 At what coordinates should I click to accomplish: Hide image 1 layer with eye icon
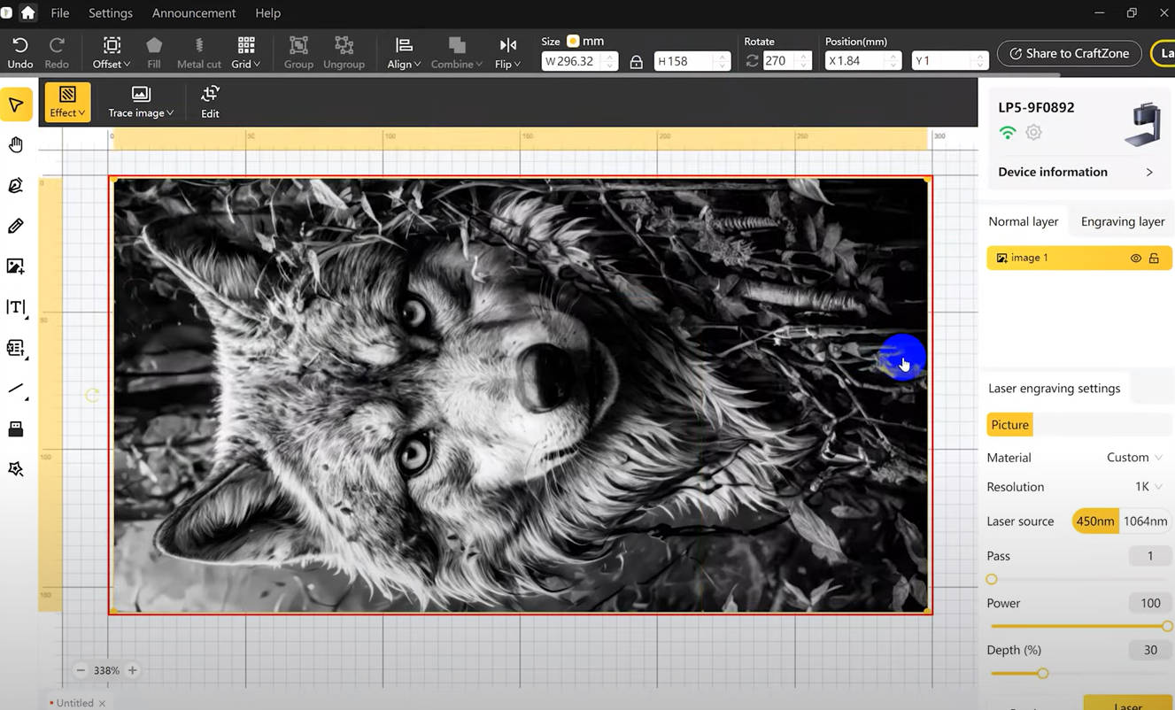pyautogui.click(x=1135, y=258)
